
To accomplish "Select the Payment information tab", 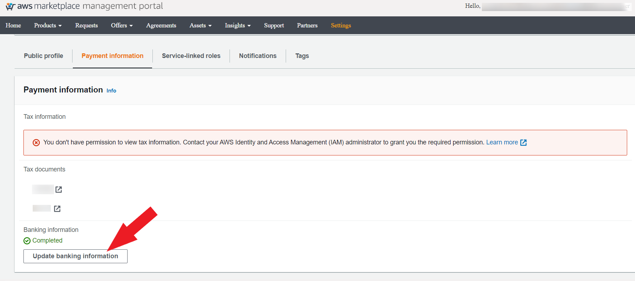I will 112,56.
